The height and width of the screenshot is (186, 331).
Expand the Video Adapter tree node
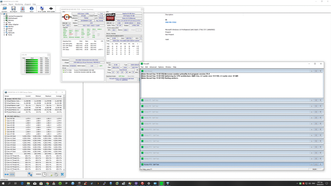pyautogui.click(x=4, y=25)
